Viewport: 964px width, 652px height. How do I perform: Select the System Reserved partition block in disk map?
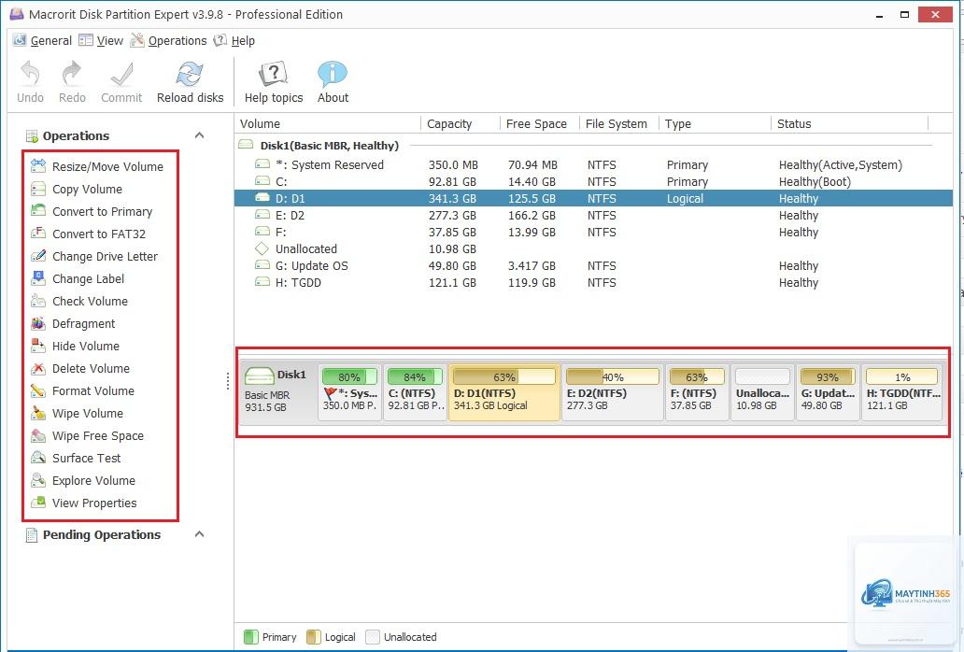[x=349, y=392]
